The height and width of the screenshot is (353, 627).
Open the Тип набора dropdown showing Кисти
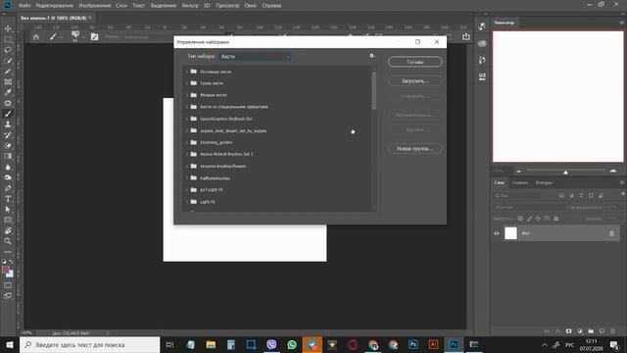255,57
